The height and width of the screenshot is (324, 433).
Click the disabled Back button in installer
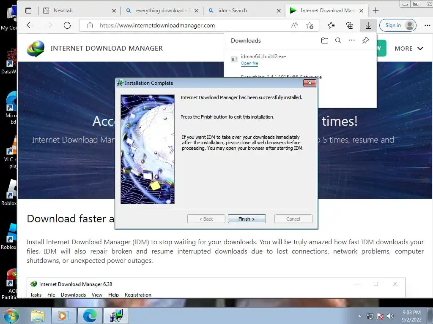[206, 219]
